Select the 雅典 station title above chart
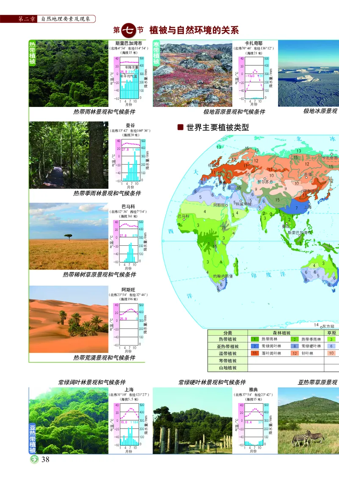This screenshot has width=339, height=483. coord(253,390)
